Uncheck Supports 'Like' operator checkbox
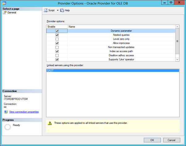The image size is (186, 146). (x=57, y=60)
